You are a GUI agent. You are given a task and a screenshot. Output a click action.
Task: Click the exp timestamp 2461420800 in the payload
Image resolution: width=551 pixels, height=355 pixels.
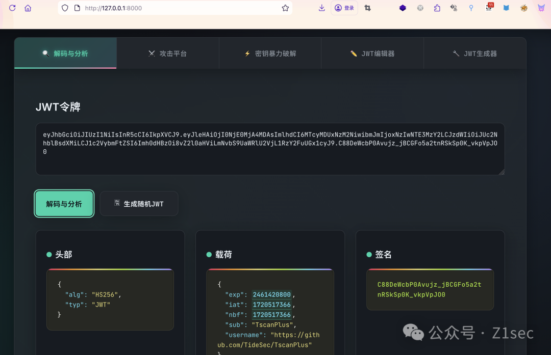(x=271, y=294)
